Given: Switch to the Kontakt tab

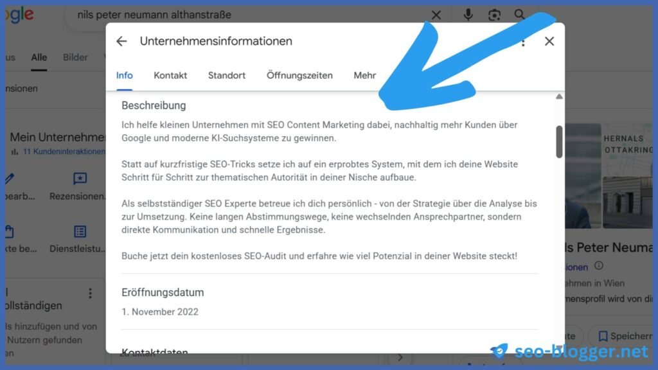Looking at the screenshot, I should pos(170,76).
